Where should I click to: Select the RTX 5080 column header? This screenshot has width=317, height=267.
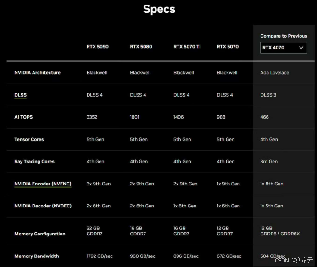click(x=141, y=47)
